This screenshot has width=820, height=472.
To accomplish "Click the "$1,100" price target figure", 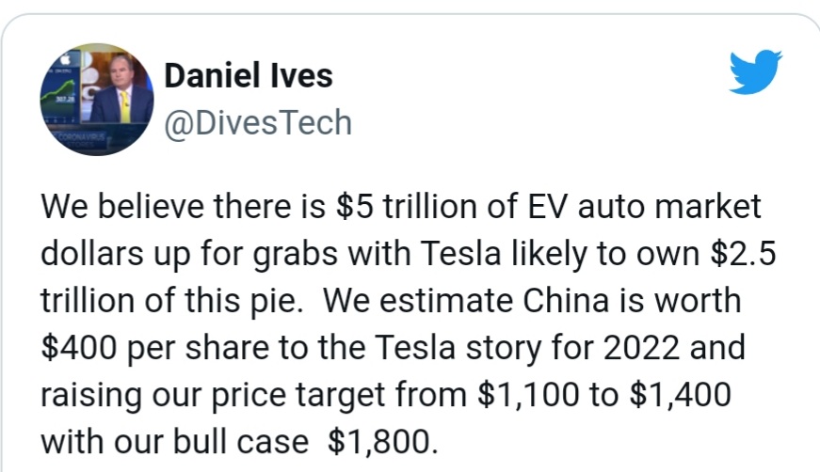I will (528, 395).
